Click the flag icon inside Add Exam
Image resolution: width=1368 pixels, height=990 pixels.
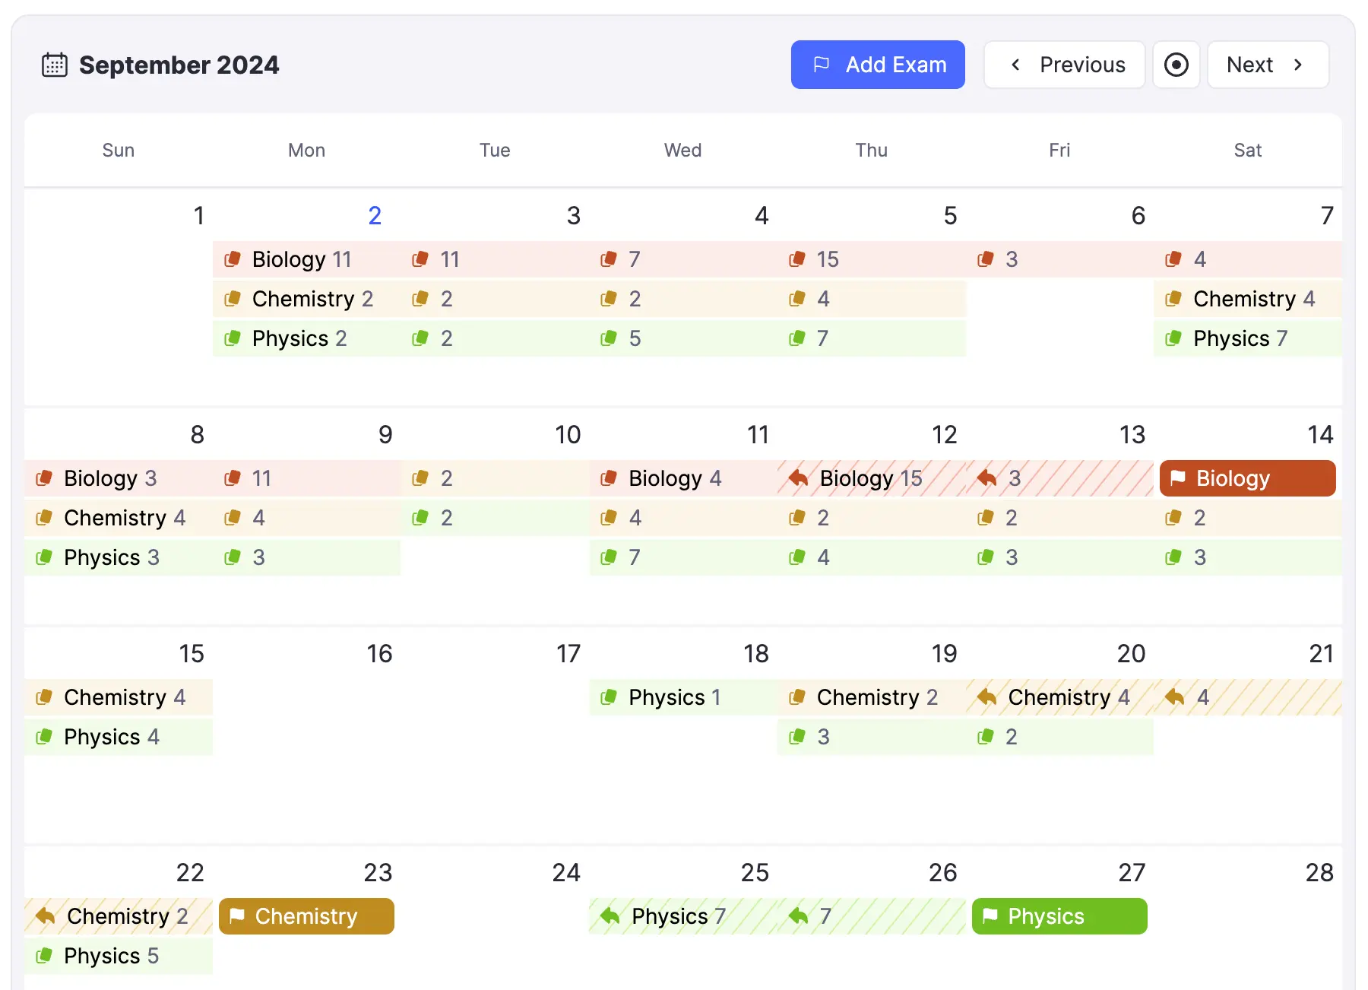click(821, 65)
